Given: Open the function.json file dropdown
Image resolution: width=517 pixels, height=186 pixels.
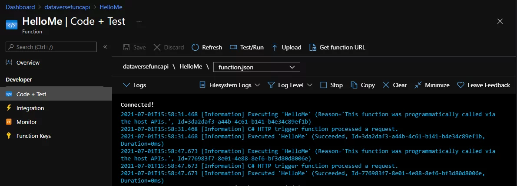Looking at the screenshot, I should [256, 67].
